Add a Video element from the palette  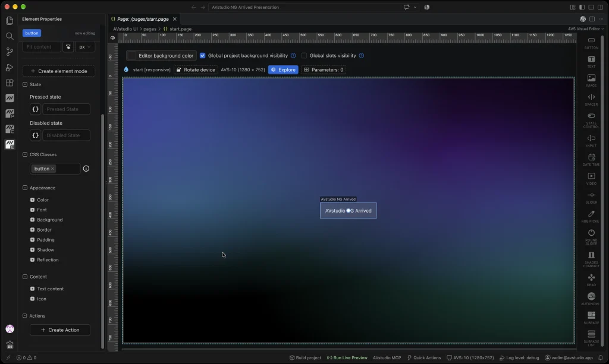coord(591,179)
